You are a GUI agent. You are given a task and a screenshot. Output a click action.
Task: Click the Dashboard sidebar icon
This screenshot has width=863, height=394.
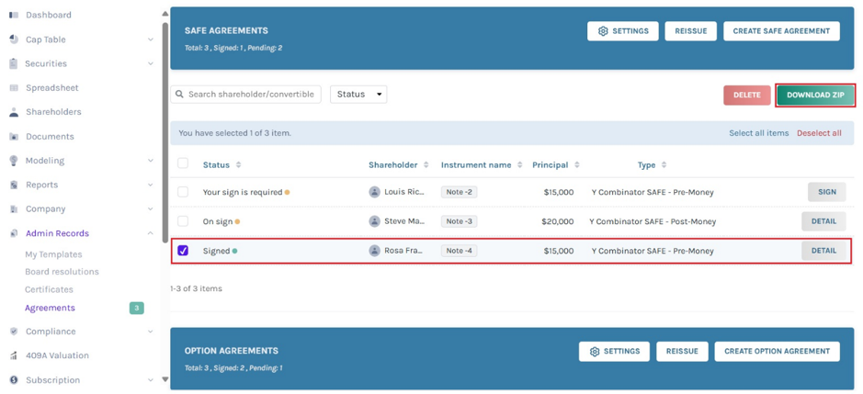point(14,15)
